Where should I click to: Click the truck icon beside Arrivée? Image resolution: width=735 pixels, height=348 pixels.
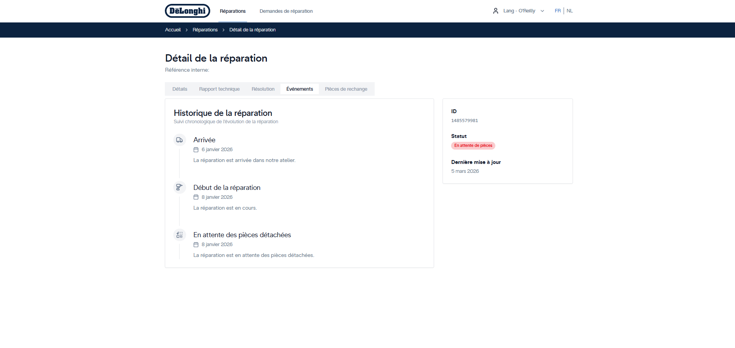click(179, 140)
